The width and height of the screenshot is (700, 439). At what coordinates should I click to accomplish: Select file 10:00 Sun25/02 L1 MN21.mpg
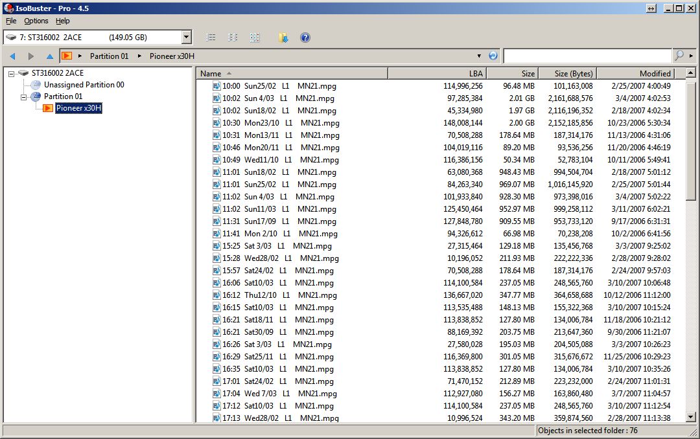point(279,86)
